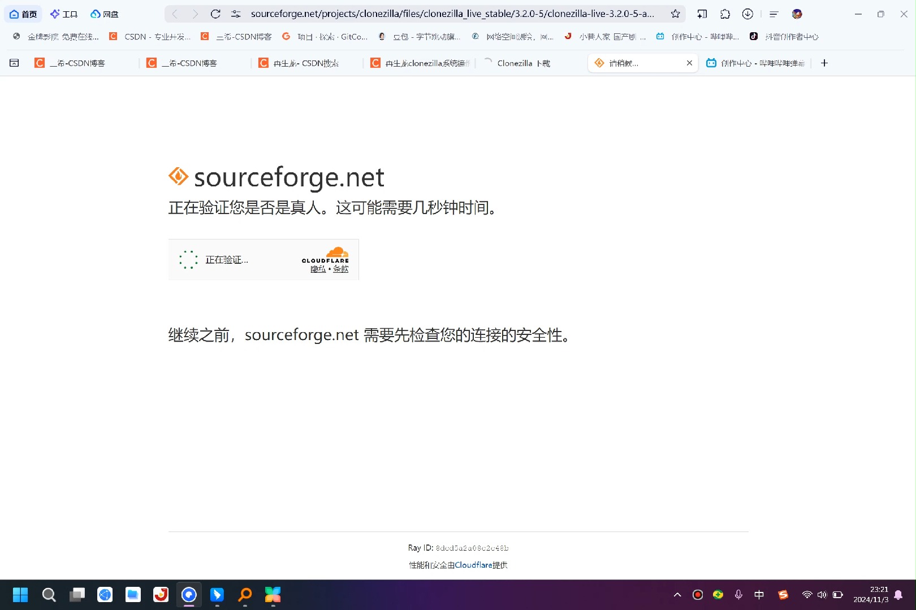916x610 pixels.
Task: Open the Cloudflare link in footer
Action: [473, 565]
